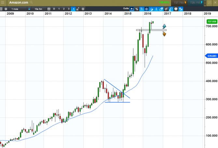
Task: Click the 700.000 price axis label
Action: (211, 26)
